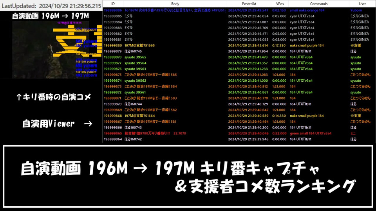Image resolution: width=376 pixels, height=211 pixels.
Task: Select comment body "はる160744"
Action: click(133, 104)
